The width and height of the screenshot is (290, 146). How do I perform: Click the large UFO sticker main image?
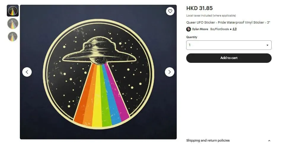[98, 72]
